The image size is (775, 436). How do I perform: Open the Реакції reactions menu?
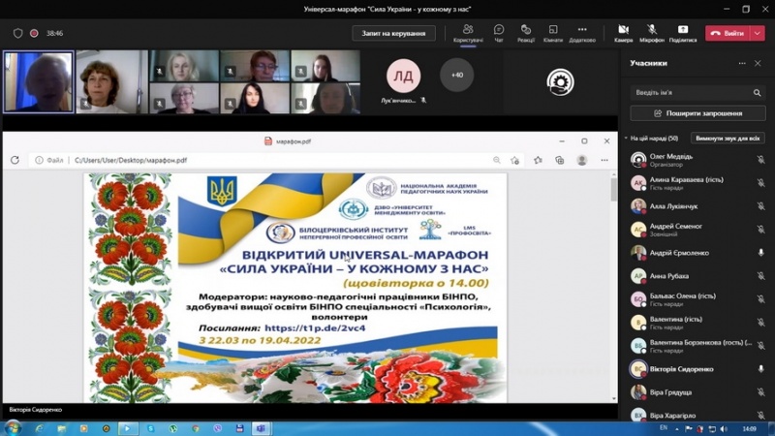click(x=526, y=33)
